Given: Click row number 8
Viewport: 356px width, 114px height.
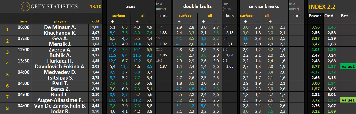Looking at the screenshot, I should point(7,108).
